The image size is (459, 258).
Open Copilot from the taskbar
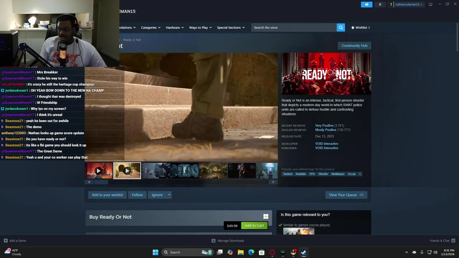click(230, 252)
